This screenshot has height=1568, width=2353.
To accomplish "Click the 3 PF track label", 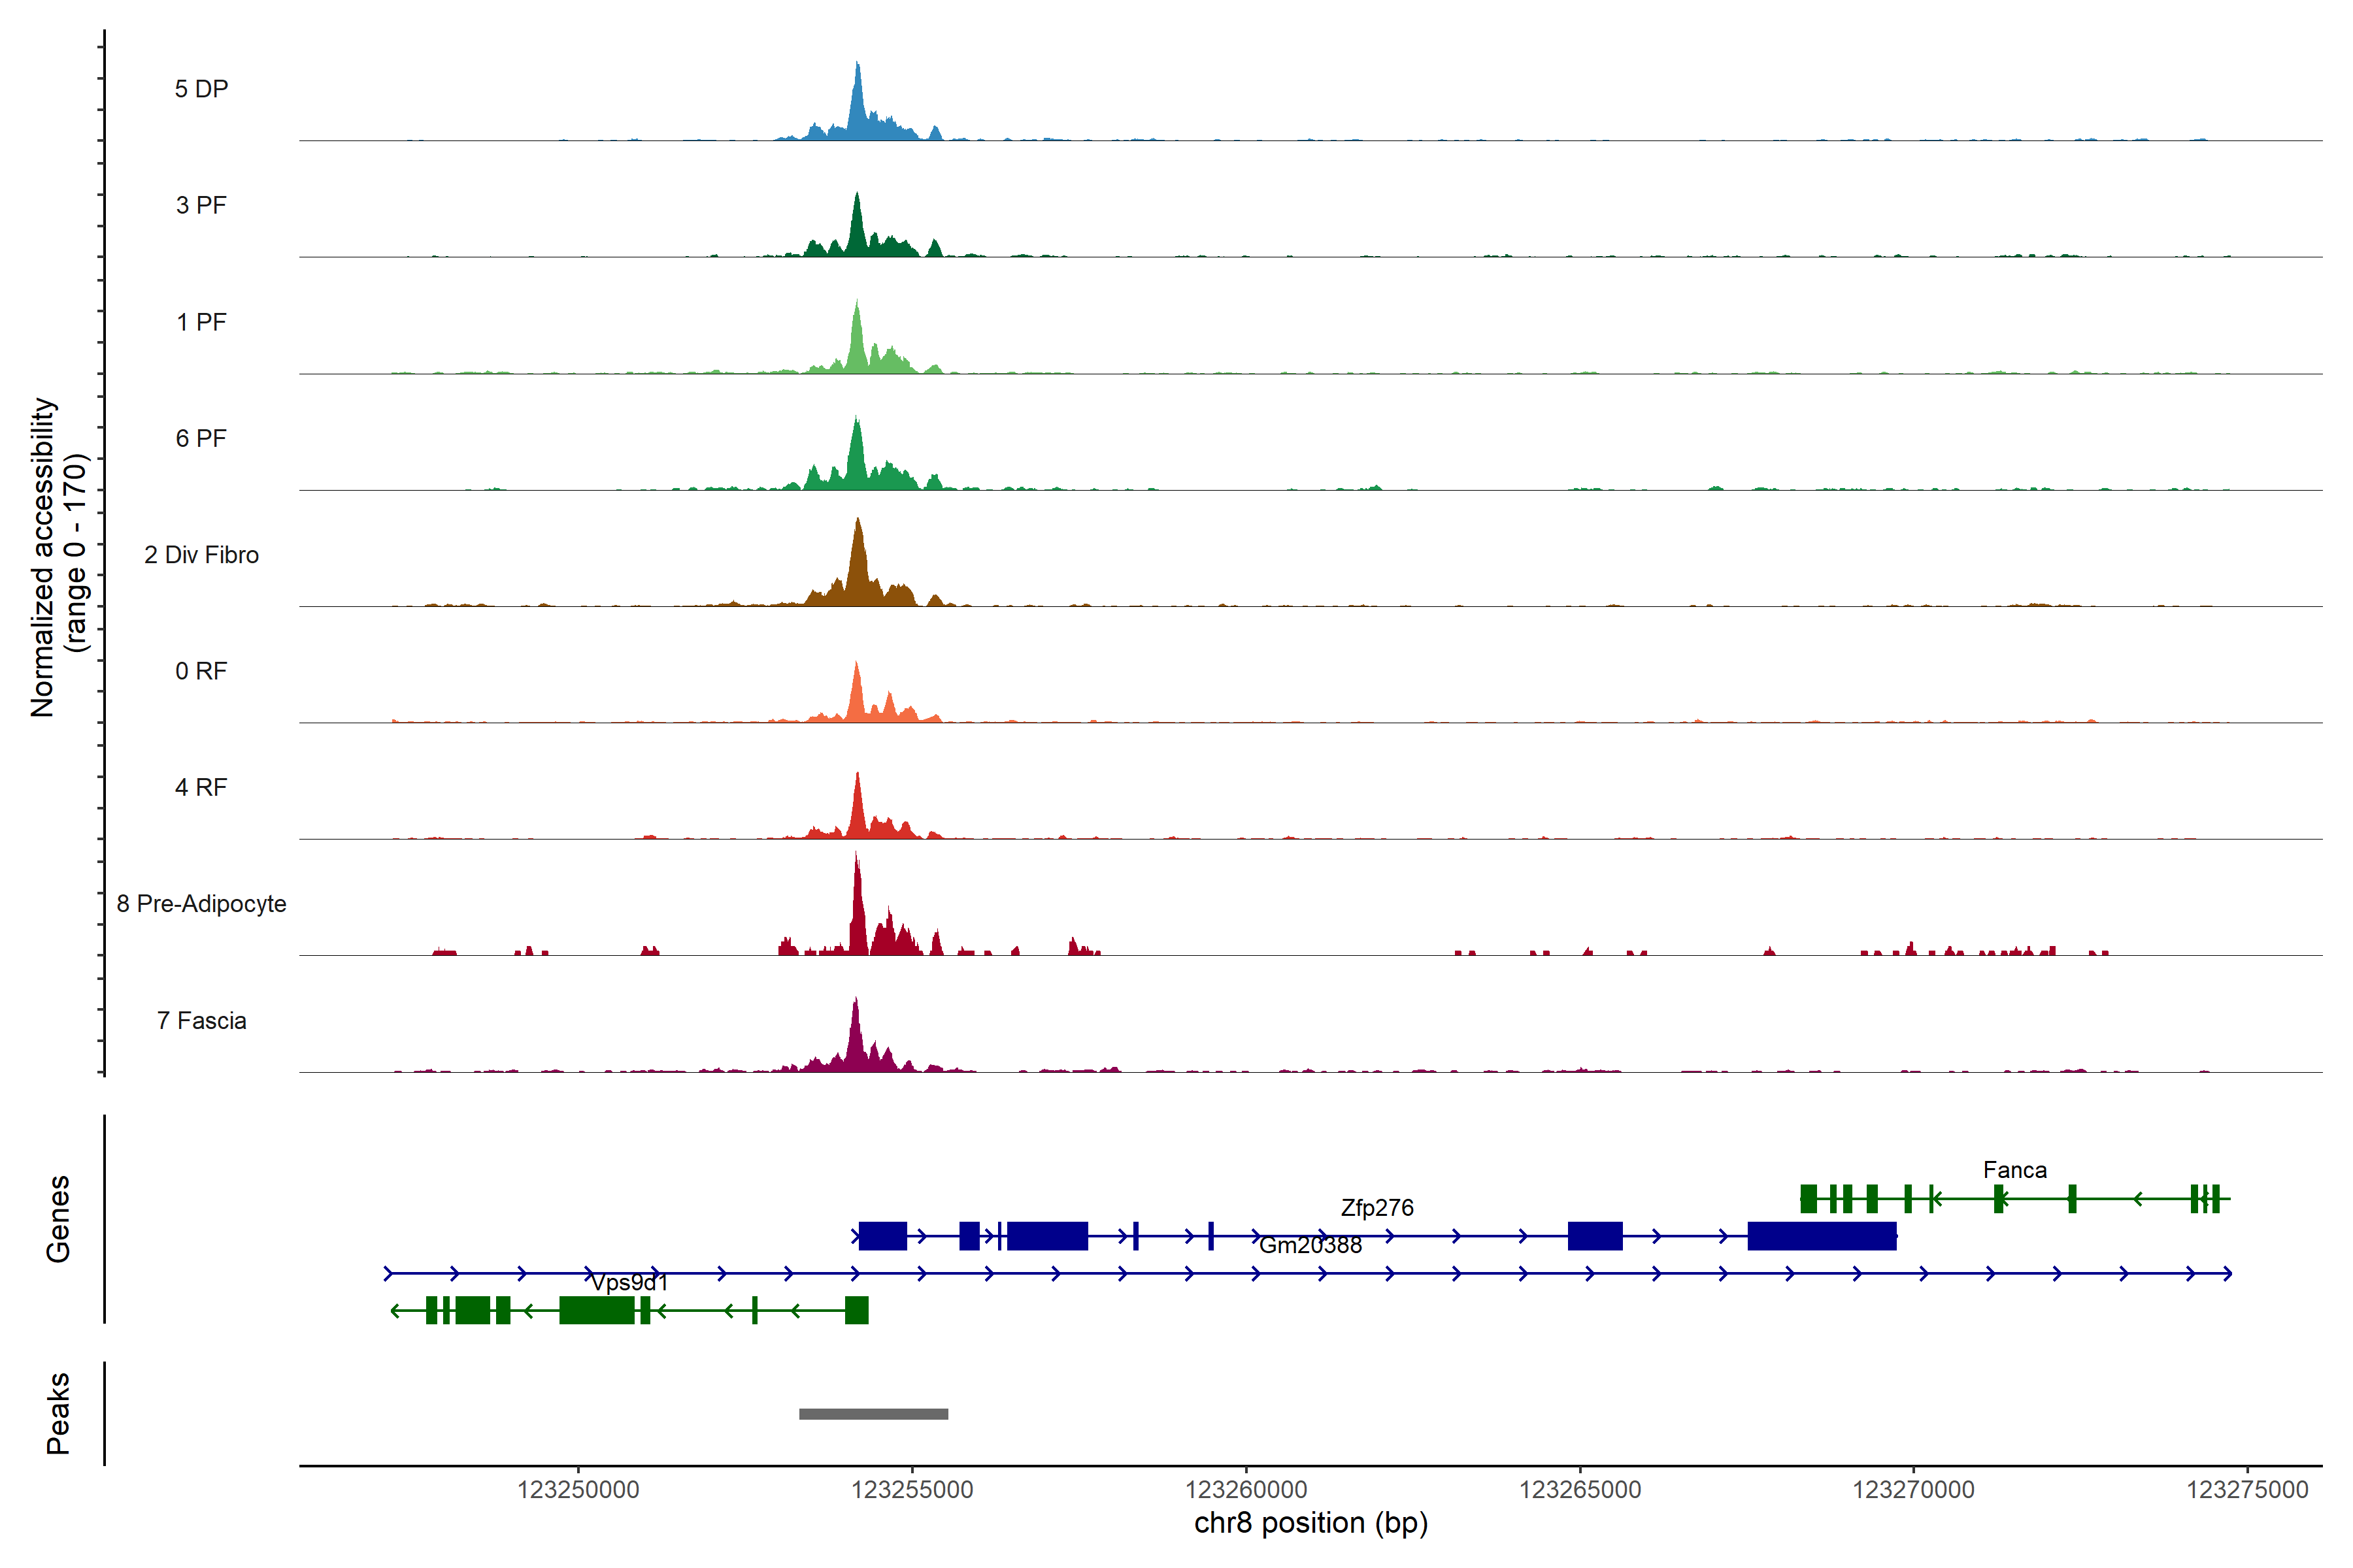I will coord(201,205).
